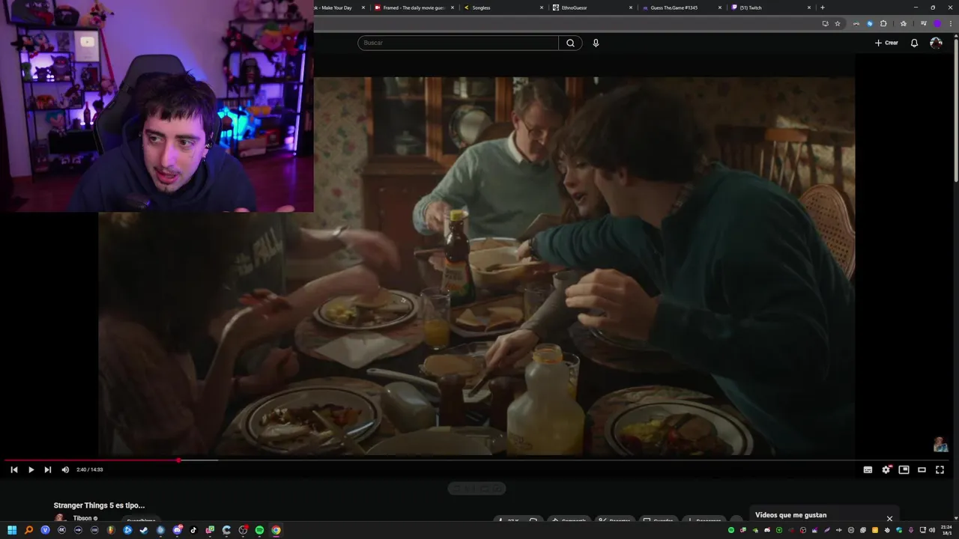Click Spotify icon in system tray
Image resolution: width=959 pixels, height=539 pixels.
731,530
